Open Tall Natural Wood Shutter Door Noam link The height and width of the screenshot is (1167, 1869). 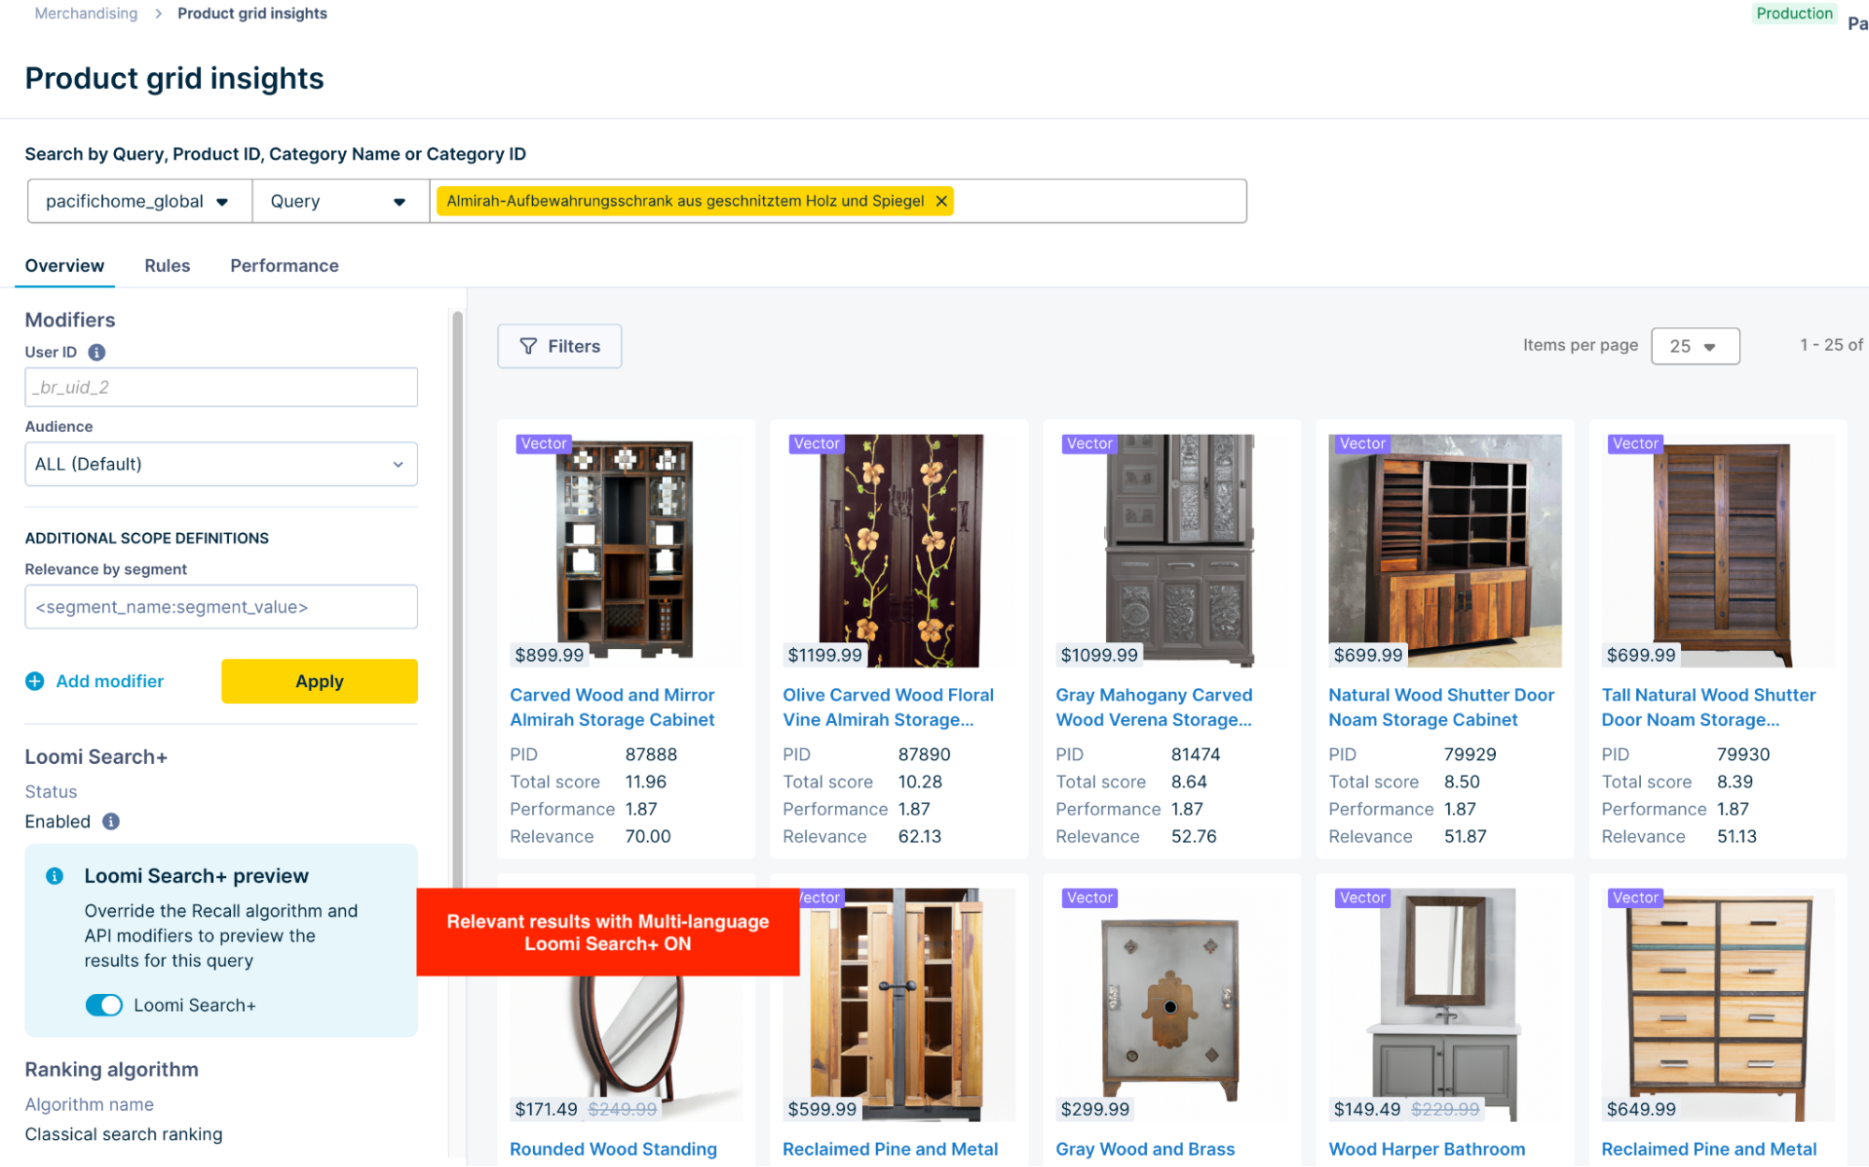click(1708, 708)
